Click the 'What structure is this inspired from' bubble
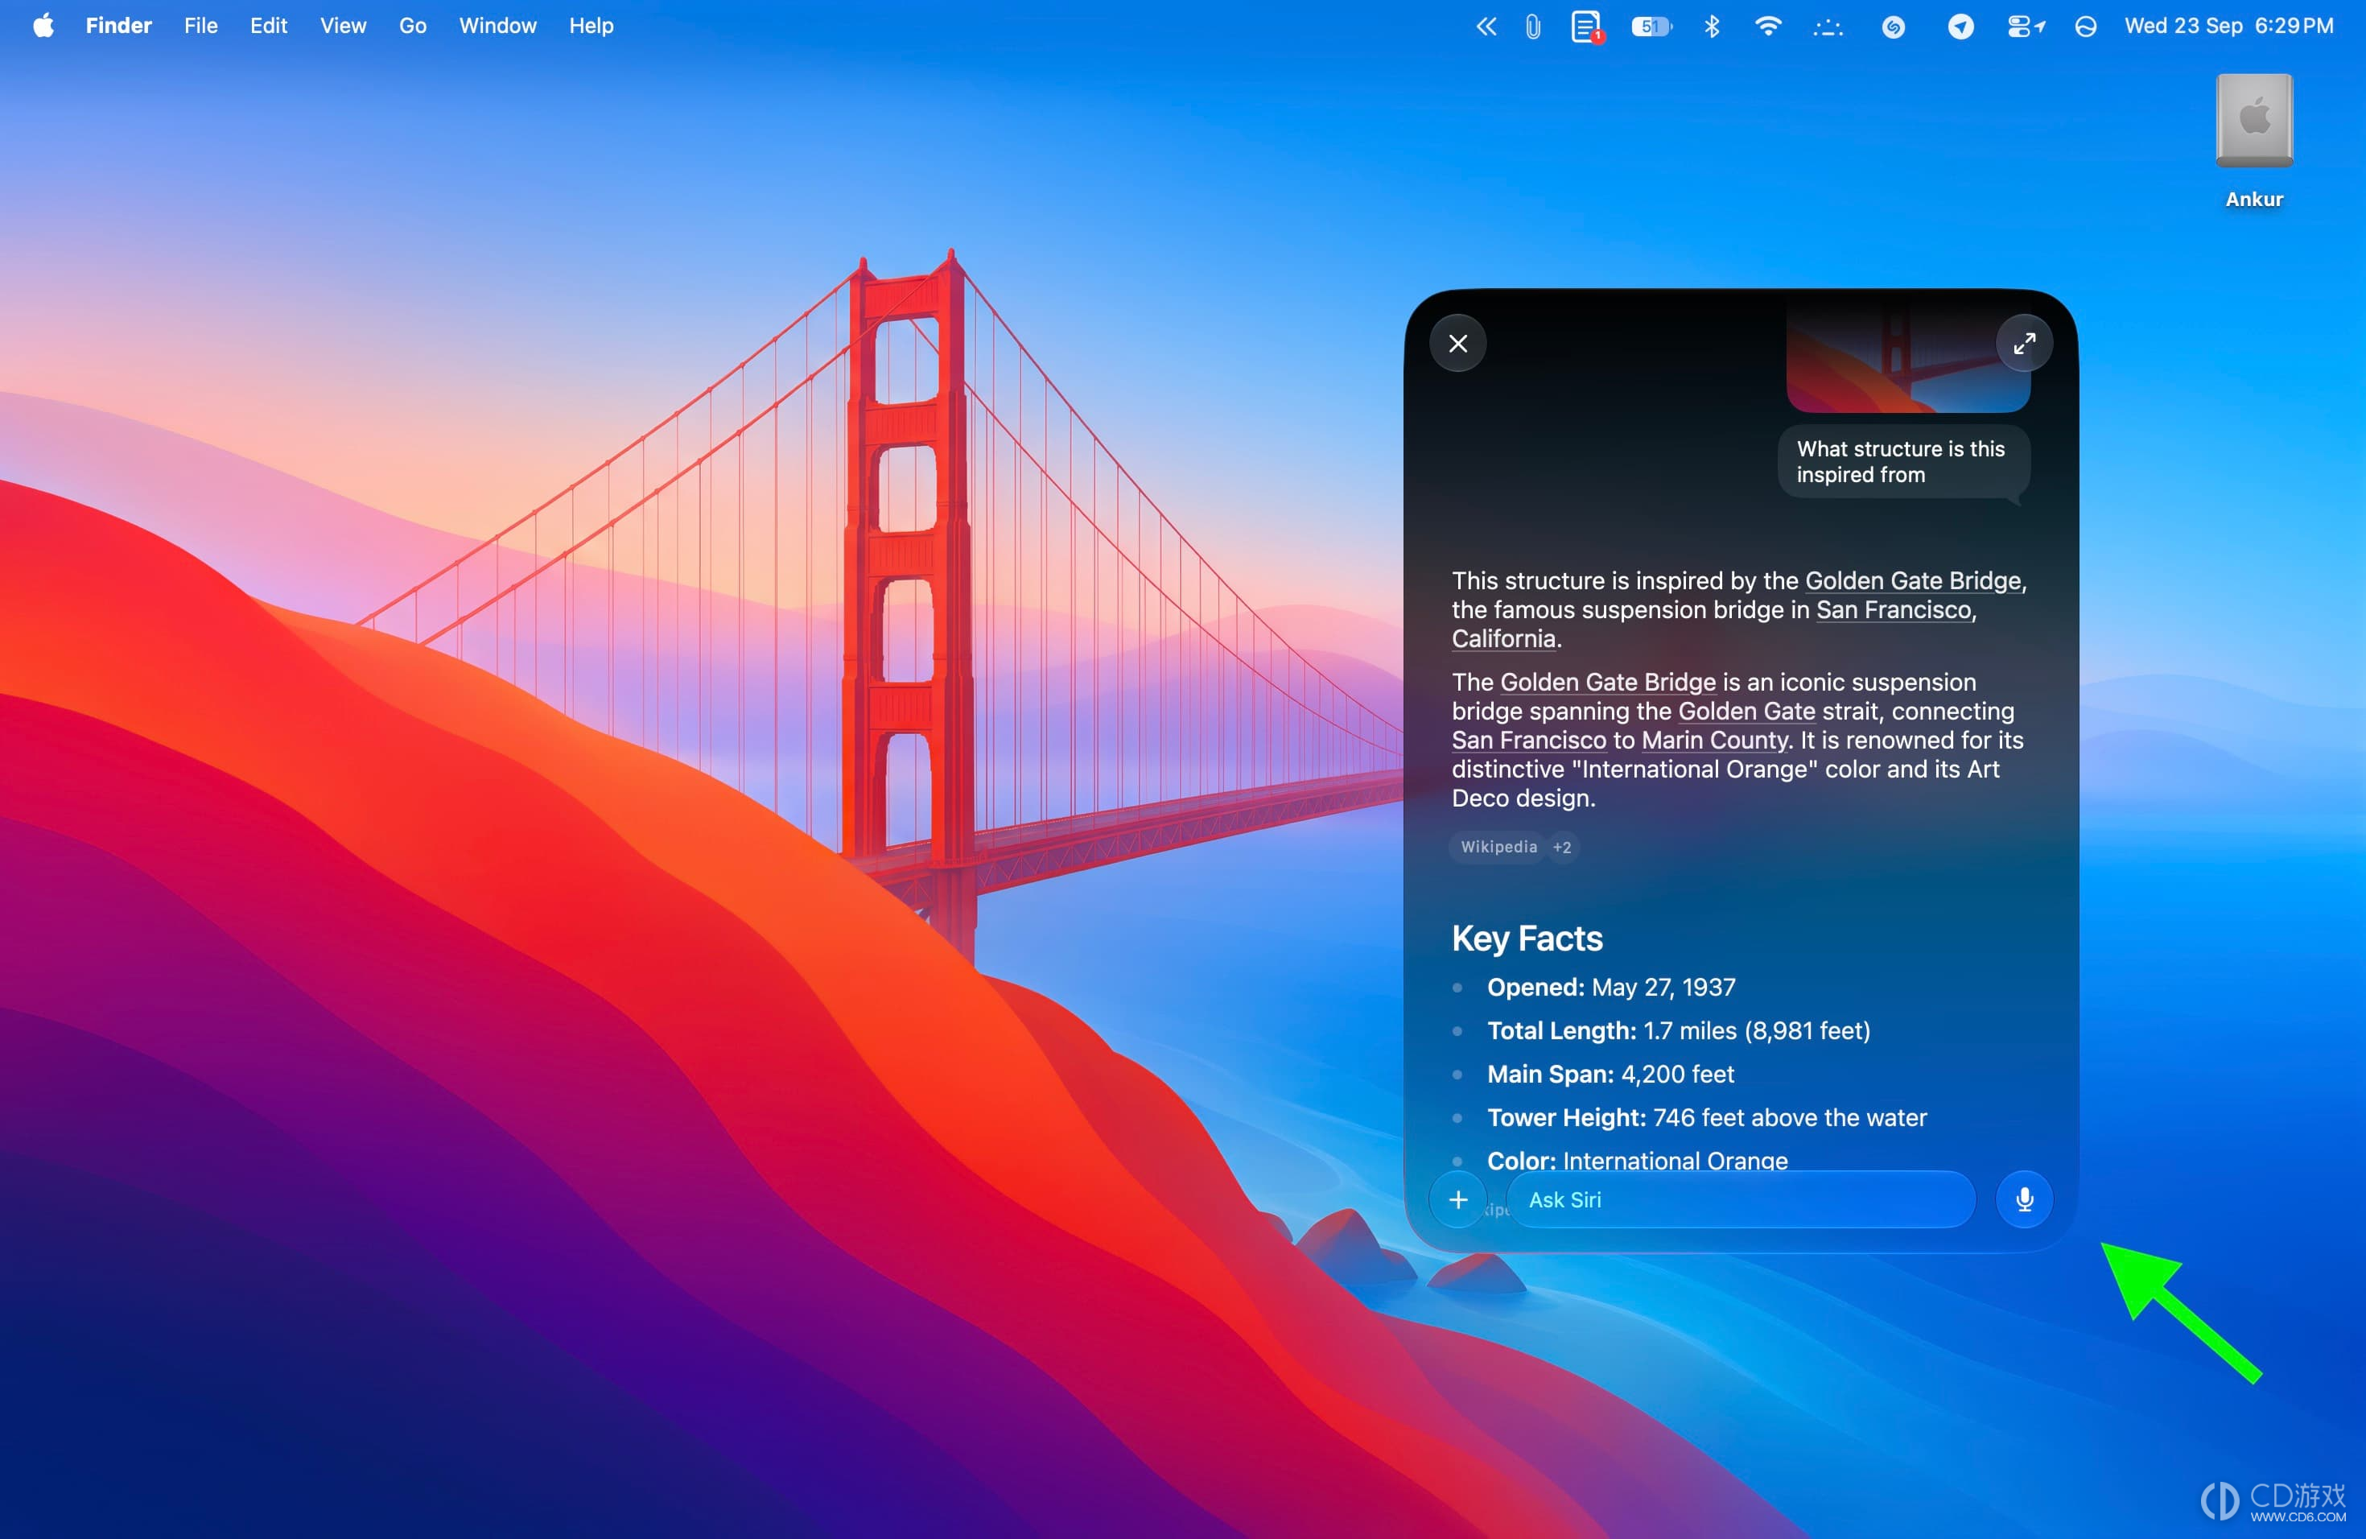This screenshot has width=2366, height=1539. click(x=1902, y=461)
